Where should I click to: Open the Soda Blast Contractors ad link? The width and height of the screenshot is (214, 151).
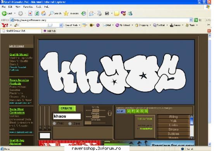17,111
